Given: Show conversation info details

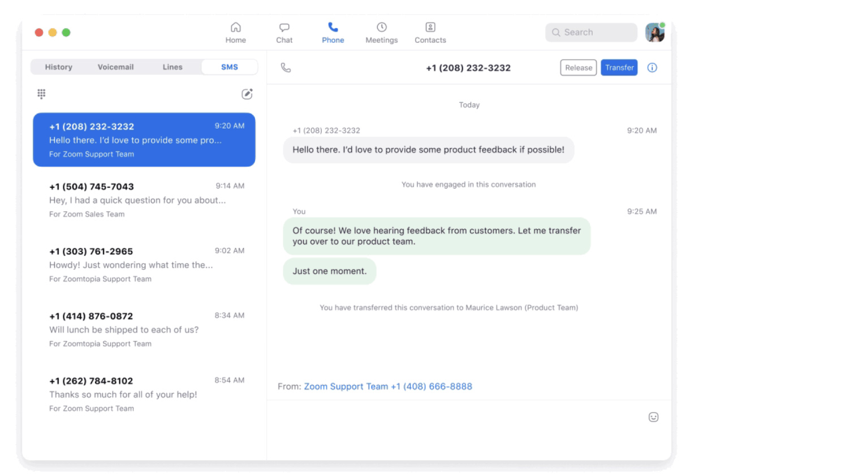Looking at the screenshot, I should click(x=651, y=68).
